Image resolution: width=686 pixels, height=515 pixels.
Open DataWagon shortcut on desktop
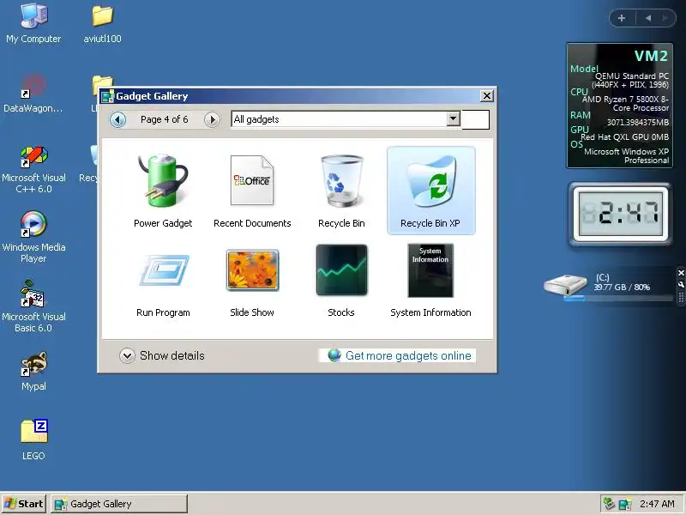tap(33, 94)
